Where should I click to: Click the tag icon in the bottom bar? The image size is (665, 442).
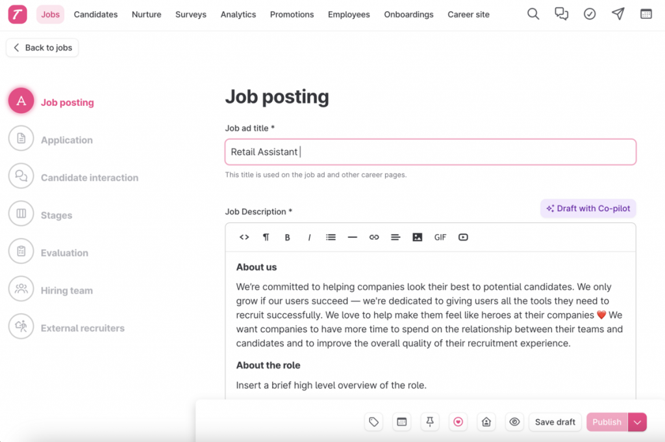click(373, 422)
